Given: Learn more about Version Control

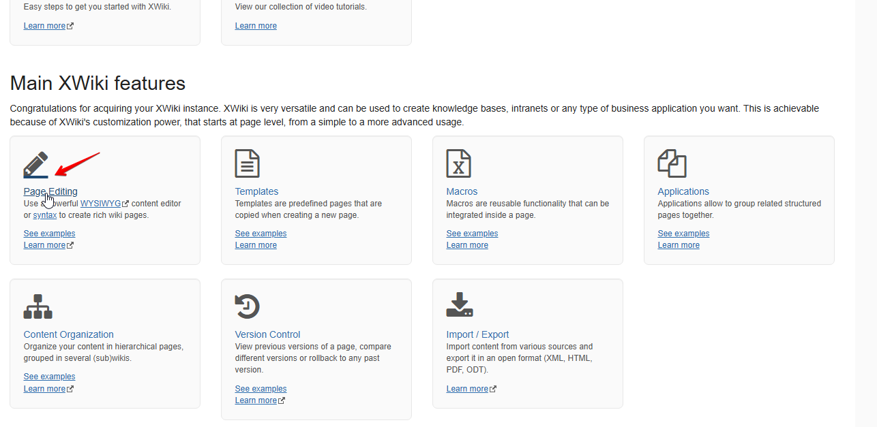Looking at the screenshot, I should [x=260, y=400].
